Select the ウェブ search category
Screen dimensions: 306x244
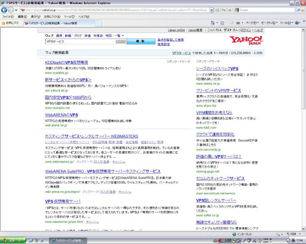(49, 36)
